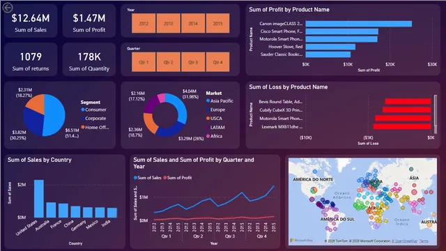Click the Lexmark MX611dhe loss bar

tap(402, 127)
